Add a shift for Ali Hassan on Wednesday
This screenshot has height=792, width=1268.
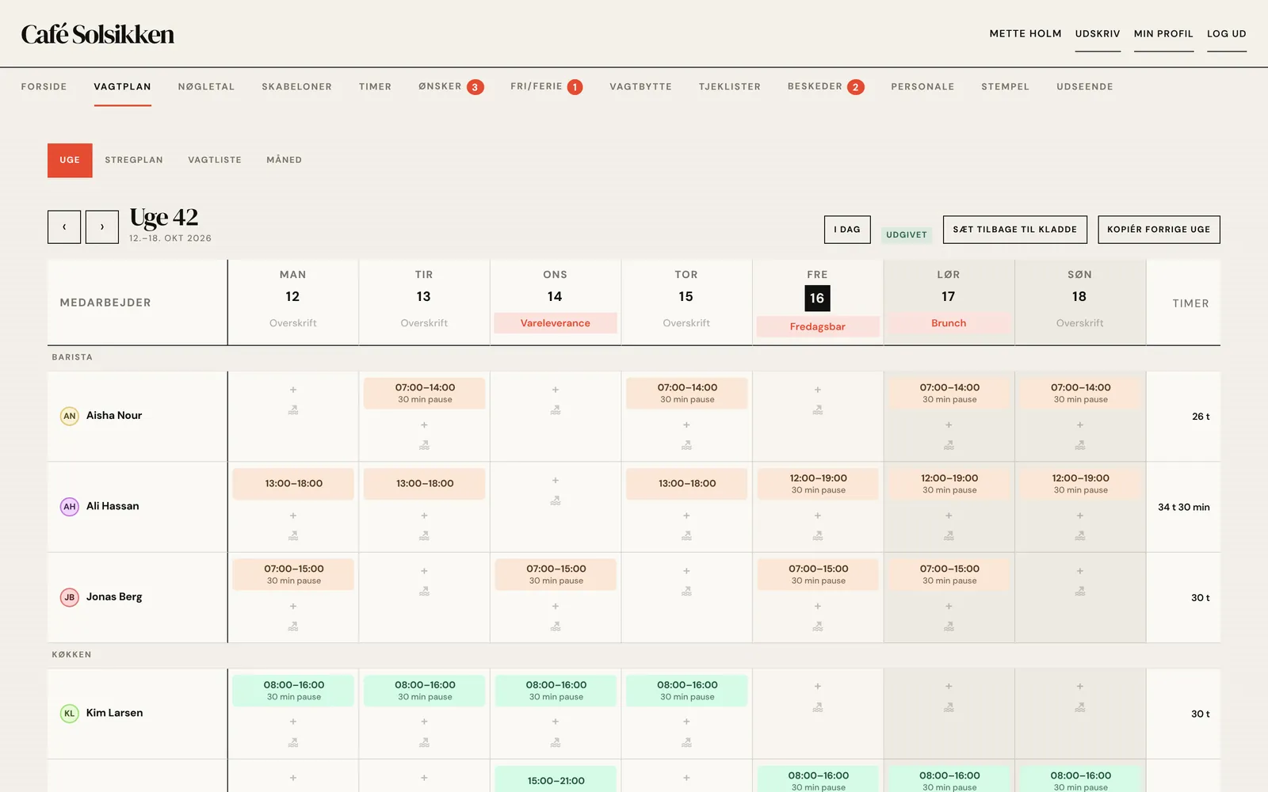tap(556, 481)
